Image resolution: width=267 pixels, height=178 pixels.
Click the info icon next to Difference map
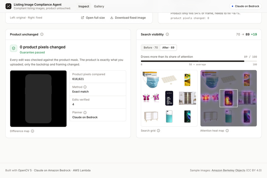point(32,131)
